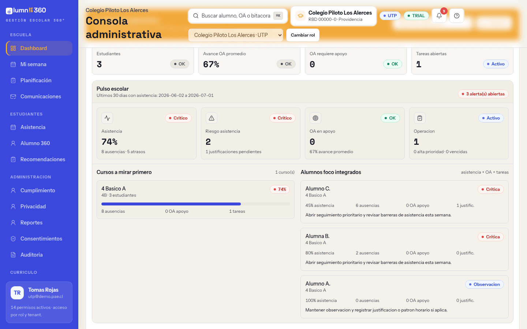Click the ⌘K shortcut hint

coord(278,16)
